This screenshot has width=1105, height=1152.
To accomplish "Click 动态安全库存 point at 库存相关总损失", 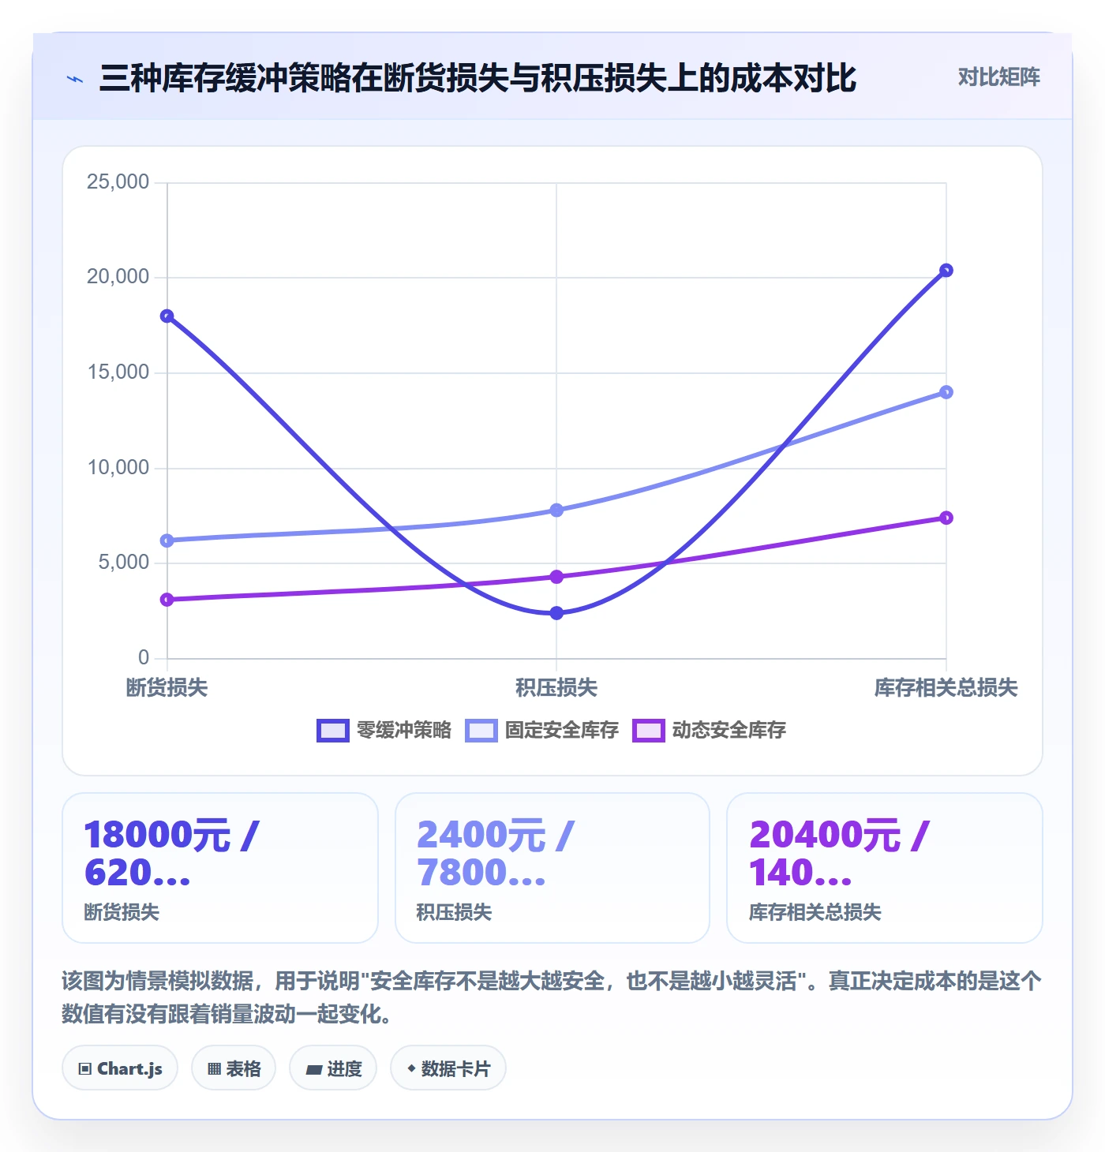I will coord(946,518).
